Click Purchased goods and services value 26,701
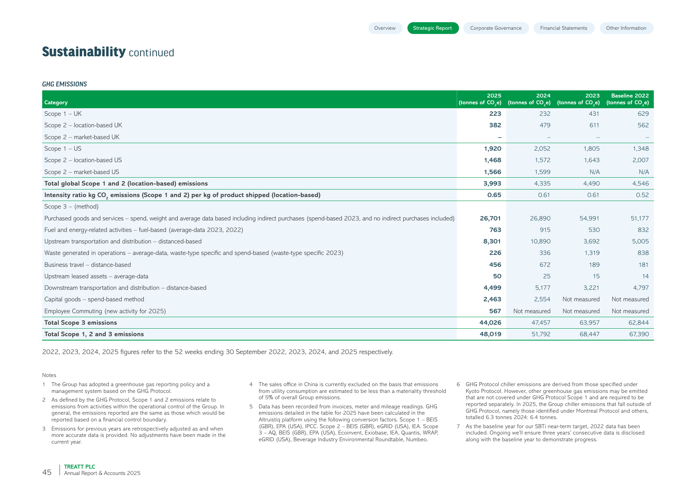696x492 pixels. click(490, 218)
